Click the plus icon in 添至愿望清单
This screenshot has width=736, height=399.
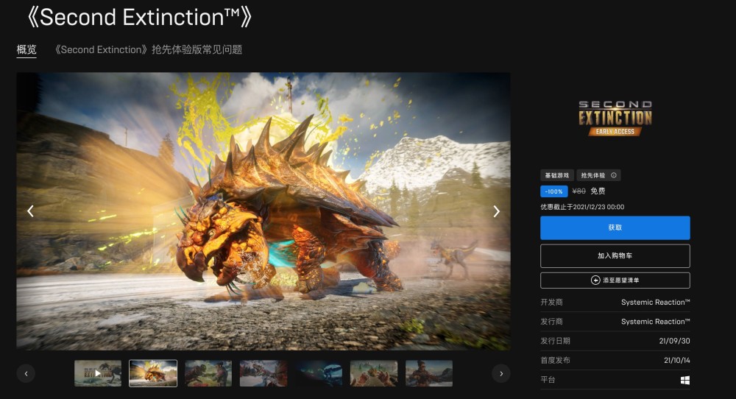click(595, 280)
